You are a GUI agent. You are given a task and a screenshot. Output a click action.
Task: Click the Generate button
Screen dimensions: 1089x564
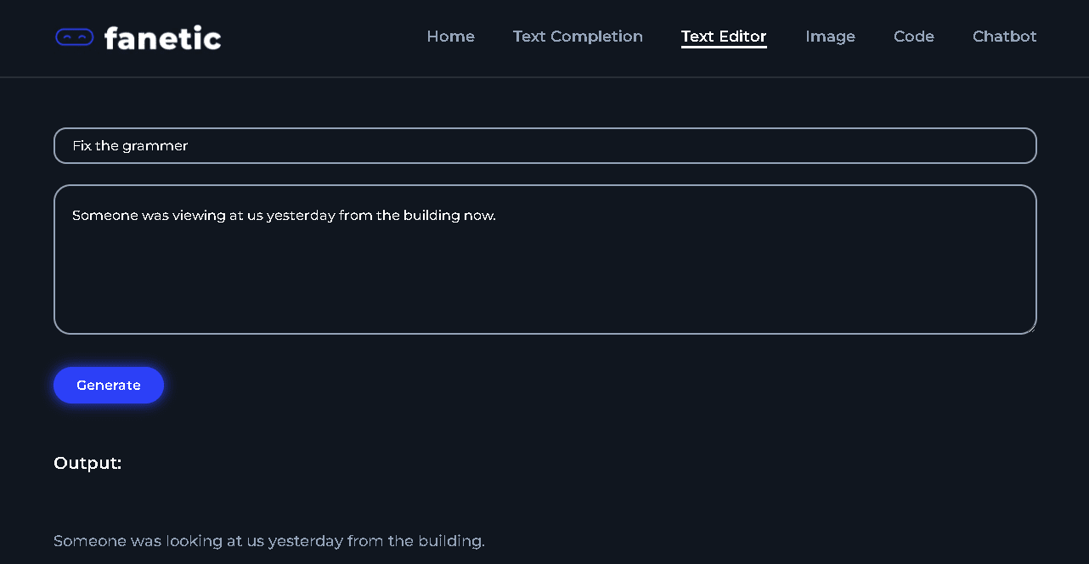[x=109, y=385]
